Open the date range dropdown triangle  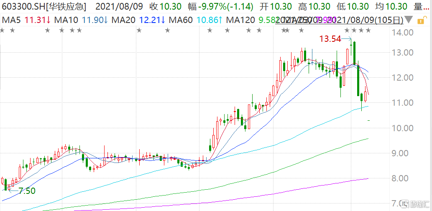(409, 20)
